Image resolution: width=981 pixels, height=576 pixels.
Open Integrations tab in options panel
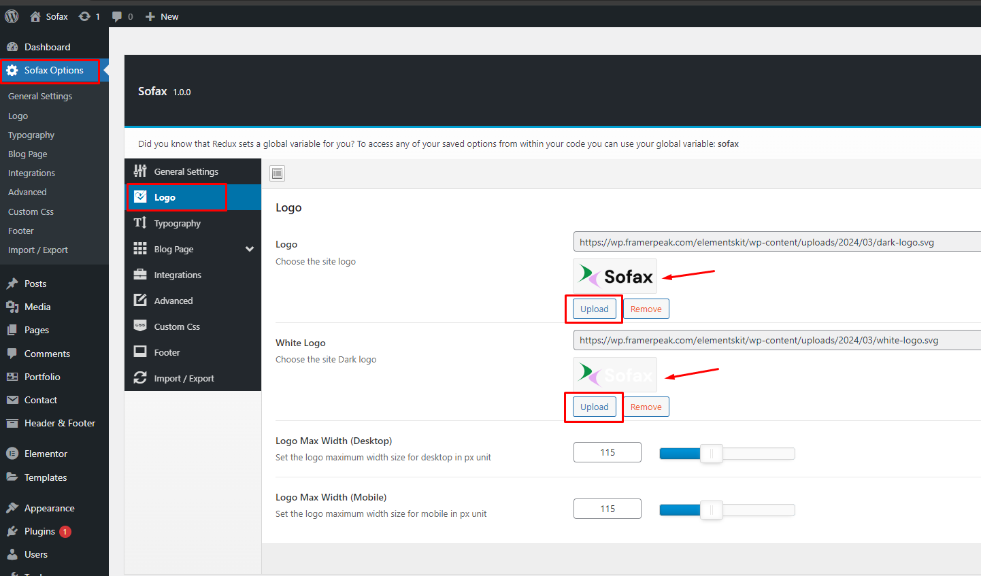click(193, 275)
